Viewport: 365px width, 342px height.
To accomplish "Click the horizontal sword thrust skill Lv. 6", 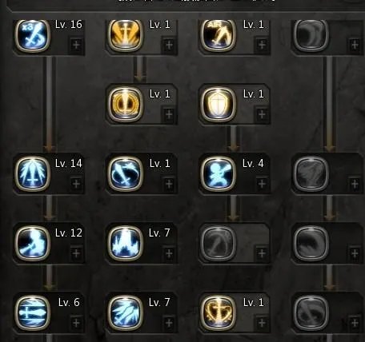I will pos(33,312).
